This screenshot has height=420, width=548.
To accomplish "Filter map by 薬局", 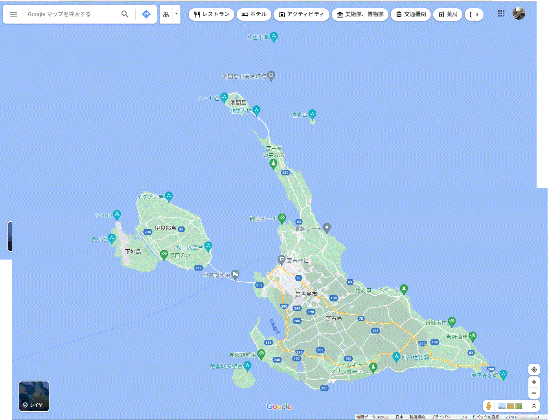I will point(448,15).
